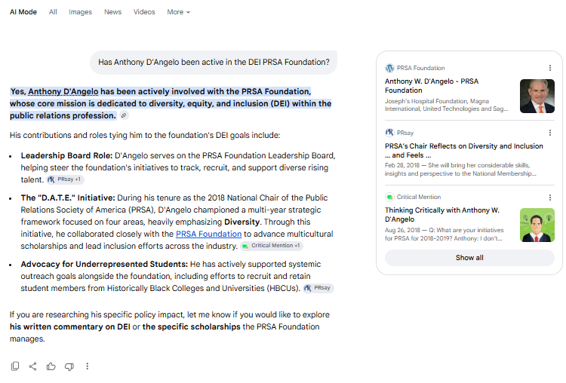Copy the AI response text
Screen dimensions: 566x383
[x=15, y=366]
